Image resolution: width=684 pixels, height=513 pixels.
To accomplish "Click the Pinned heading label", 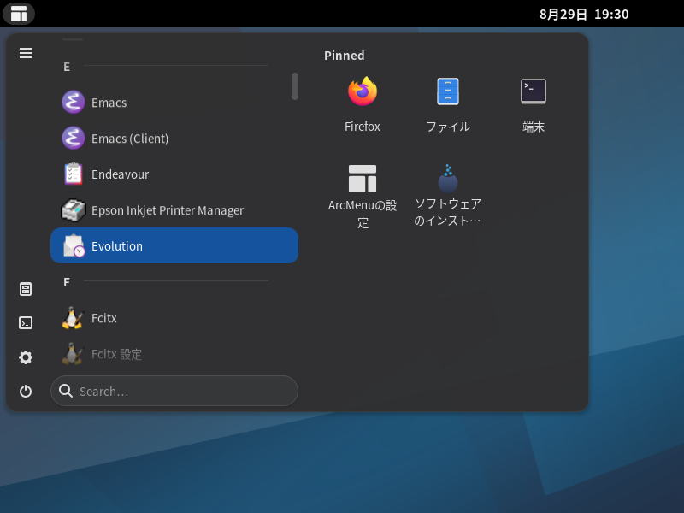I will pyautogui.click(x=345, y=56).
